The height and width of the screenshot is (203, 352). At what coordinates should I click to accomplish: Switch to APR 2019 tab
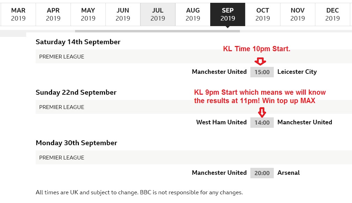click(x=53, y=14)
